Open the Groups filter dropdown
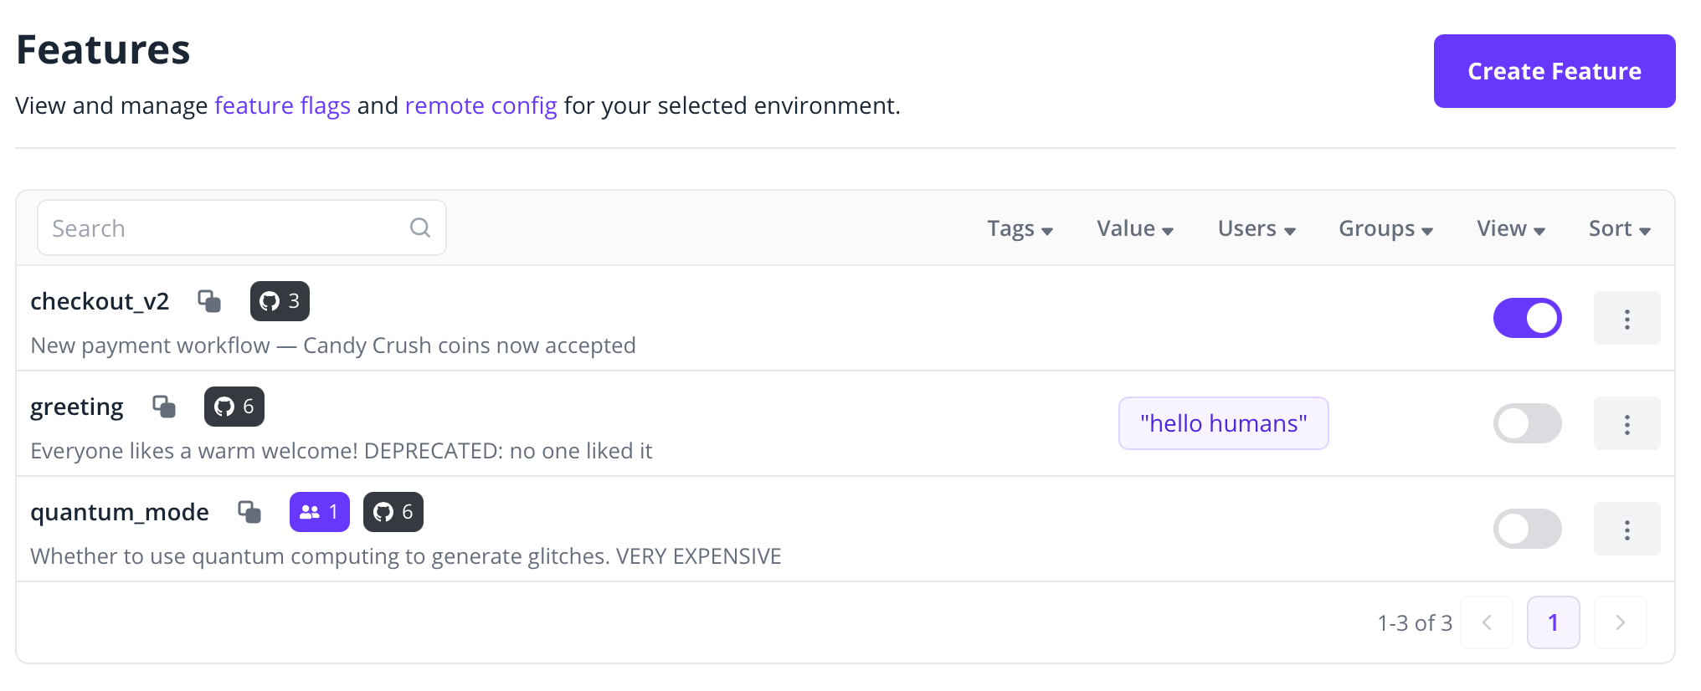 pyautogui.click(x=1385, y=228)
